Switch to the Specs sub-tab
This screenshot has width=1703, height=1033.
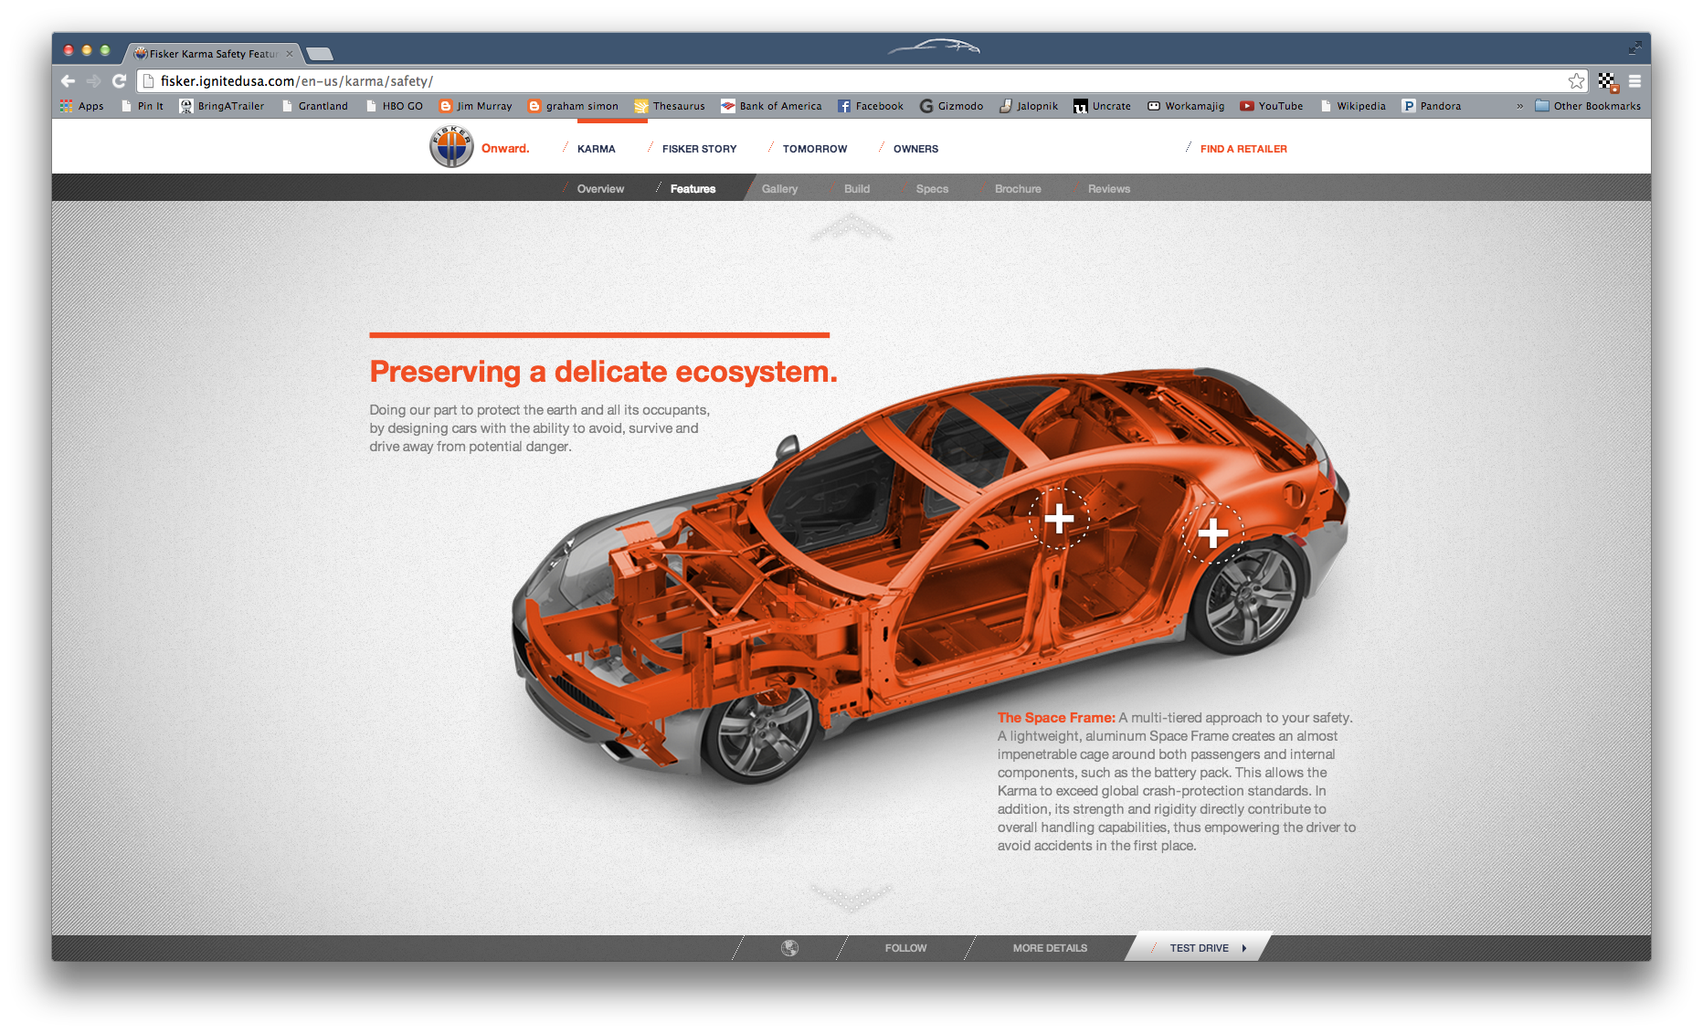click(932, 189)
